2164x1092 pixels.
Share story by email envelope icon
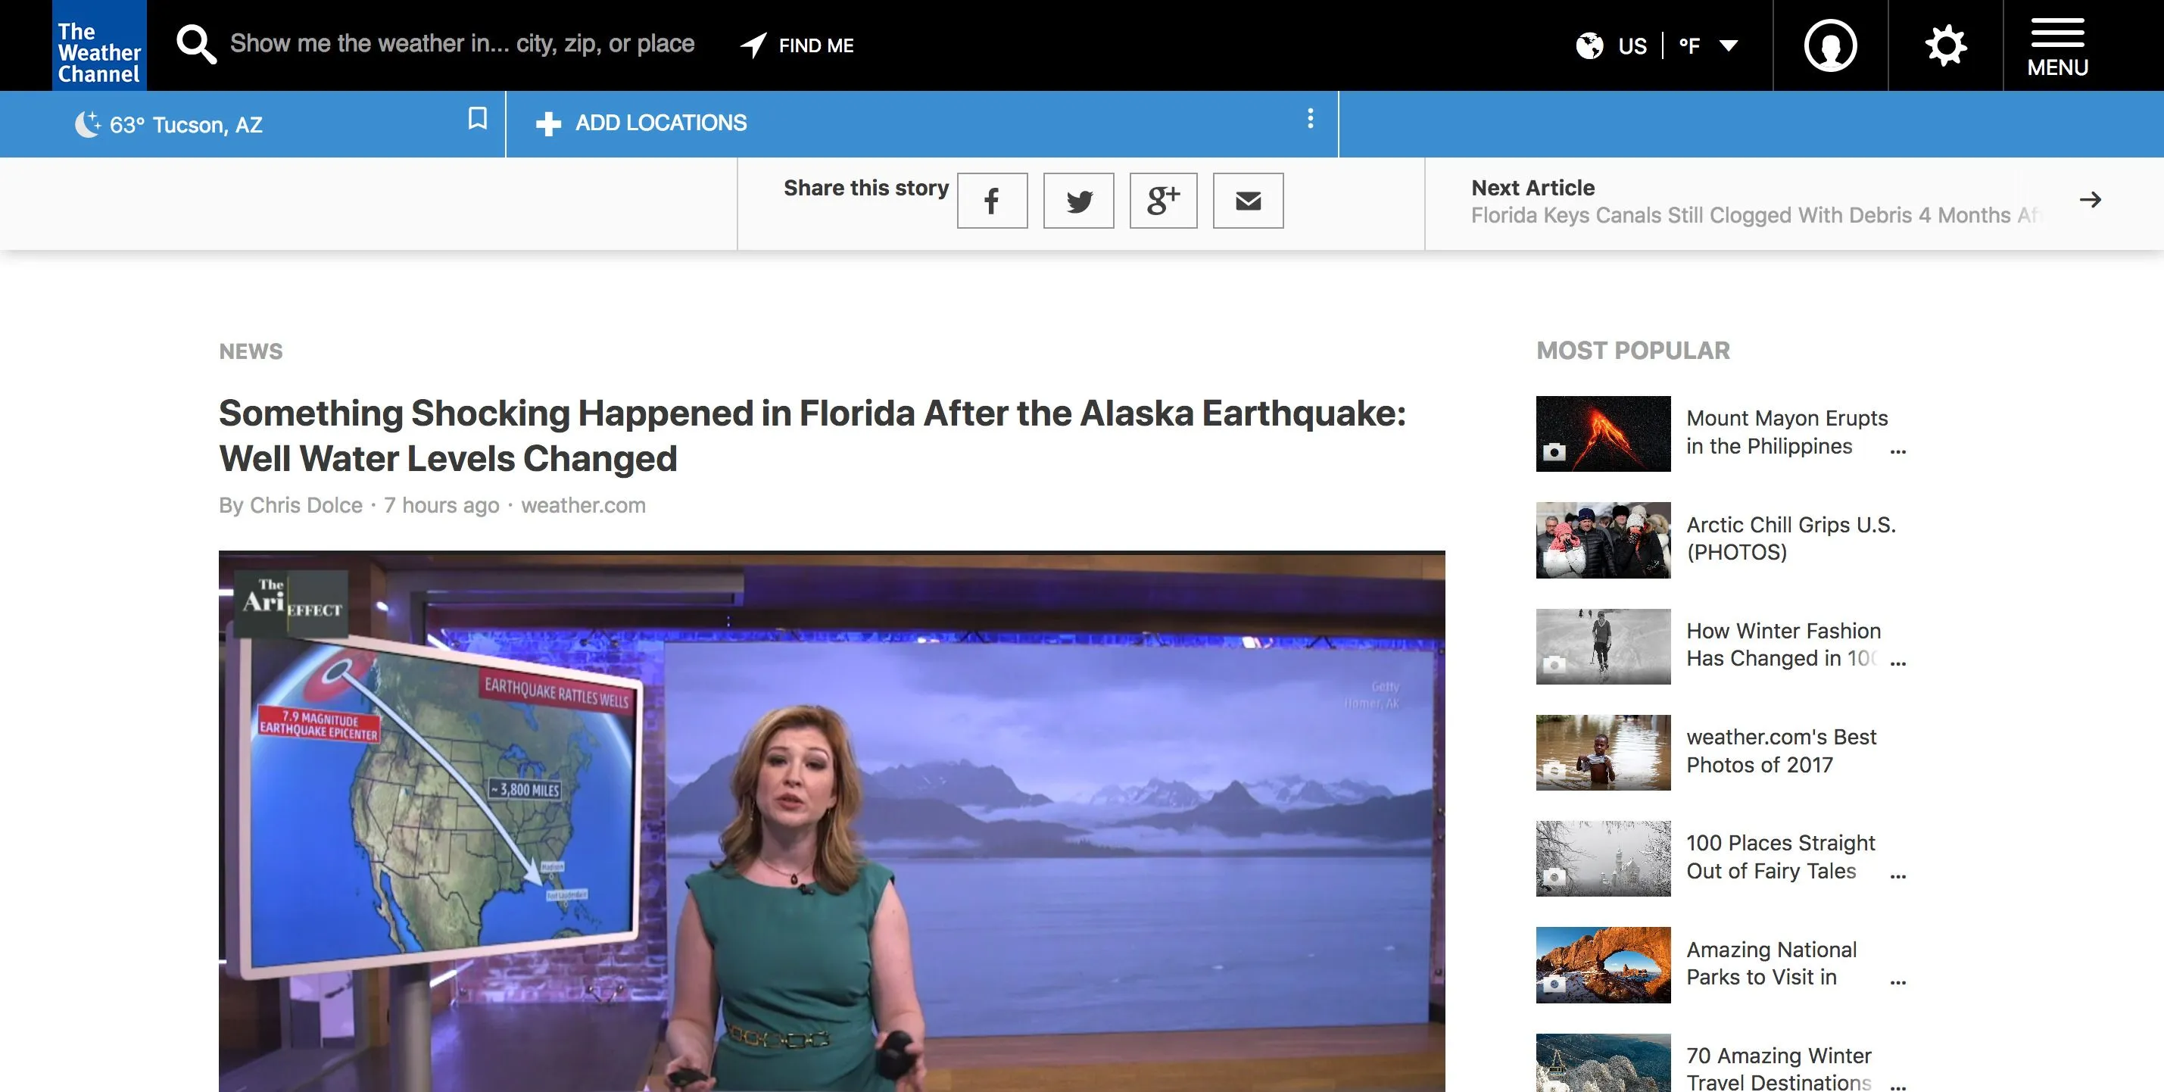[x=1249, y=201]
